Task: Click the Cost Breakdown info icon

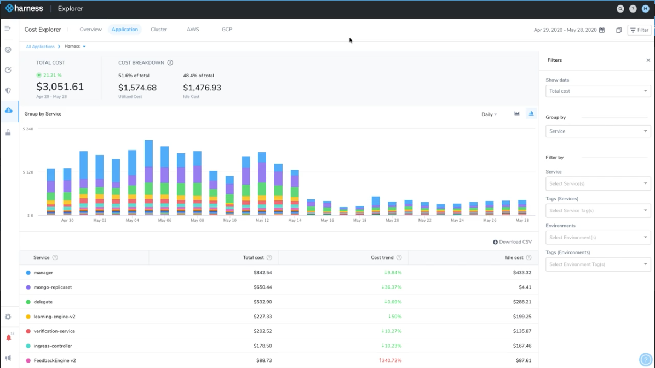Action: 170,62
